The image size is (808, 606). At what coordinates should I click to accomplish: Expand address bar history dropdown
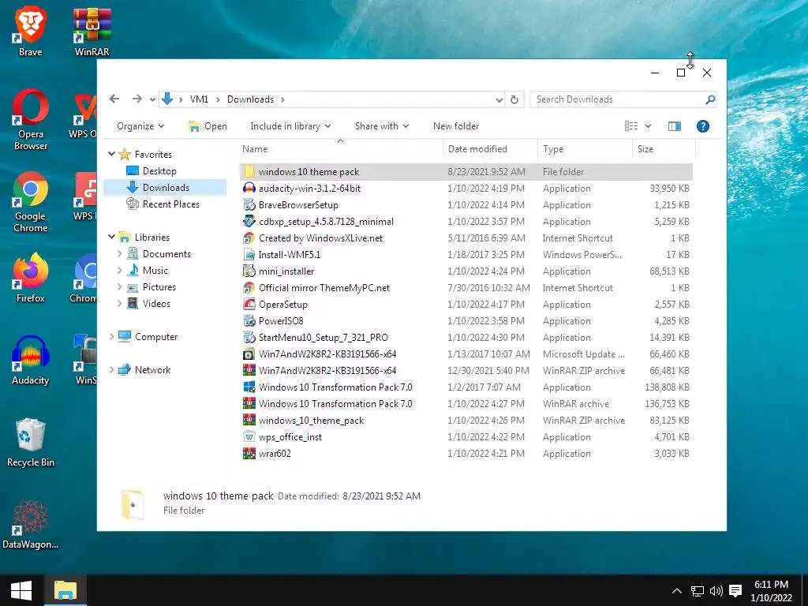[499, 99]
